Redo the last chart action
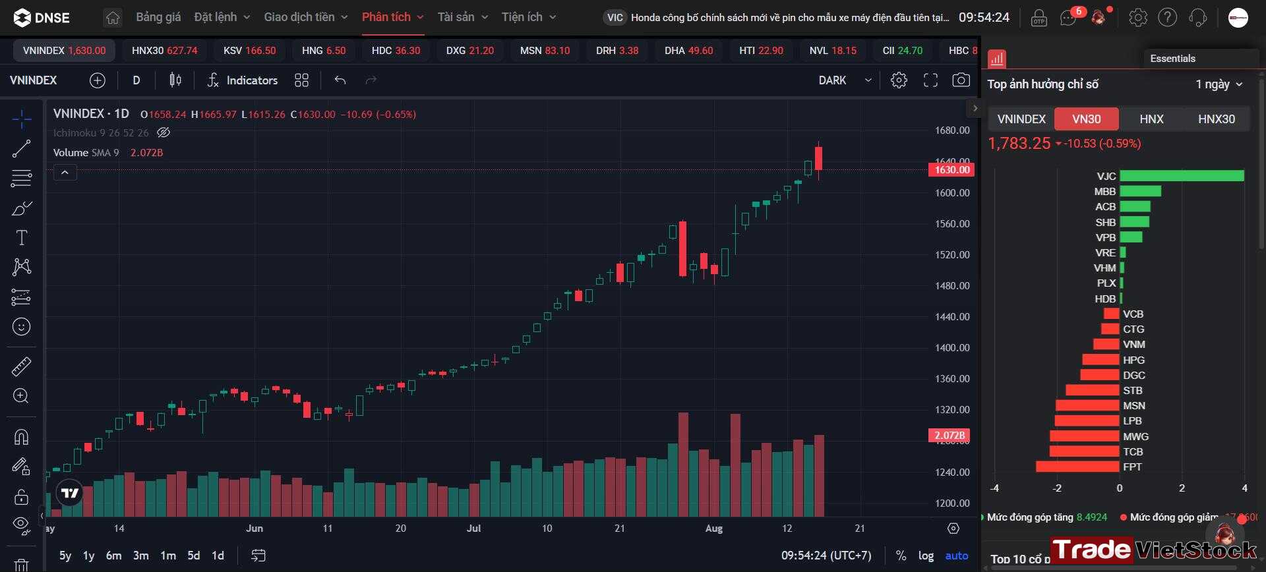This screenshot has width=1266, height=572. coord(371,80)
